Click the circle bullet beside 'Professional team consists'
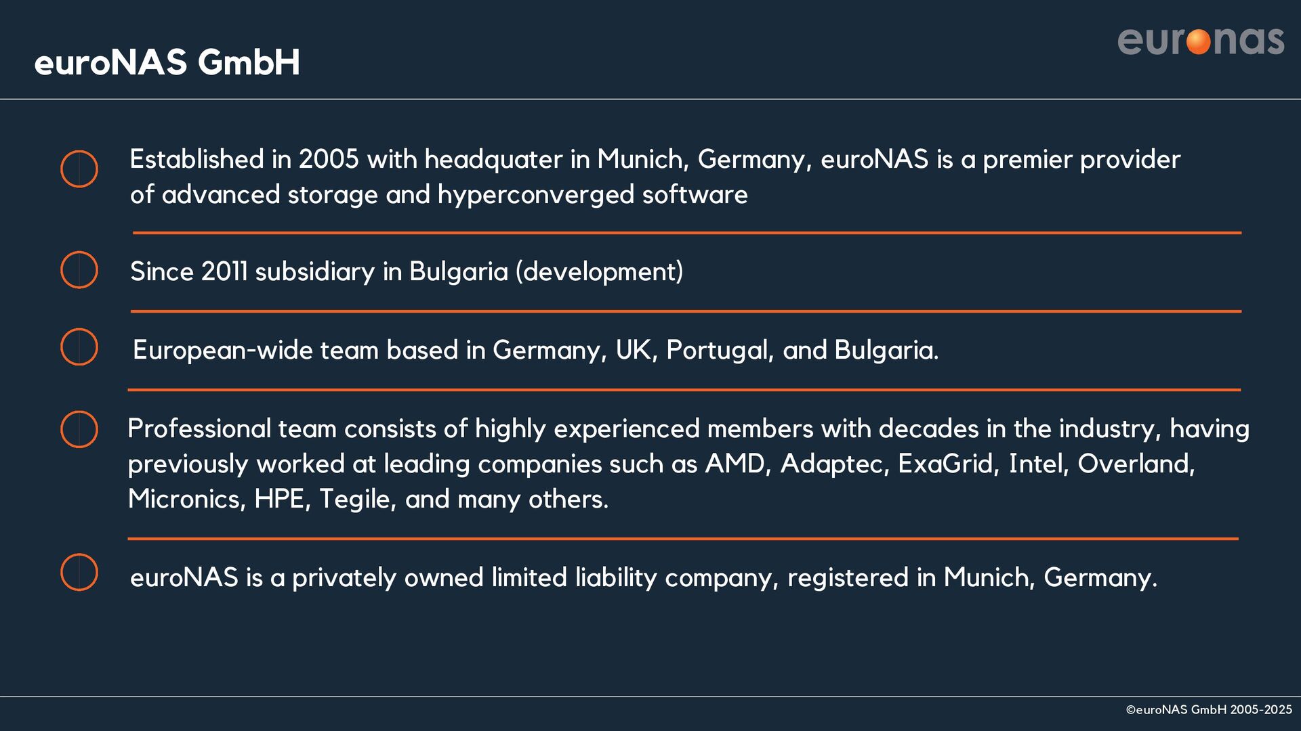The width and height of the screenshot is (1301, 731). click(79, 429)
